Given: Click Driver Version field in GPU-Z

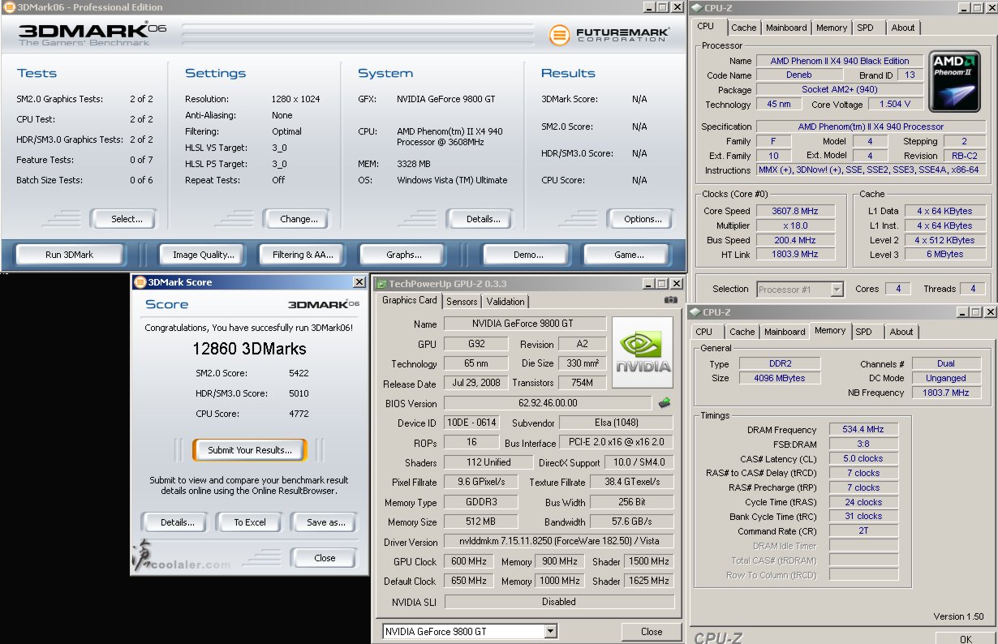Looking at the screenshot, I should [x=559, y=542].
